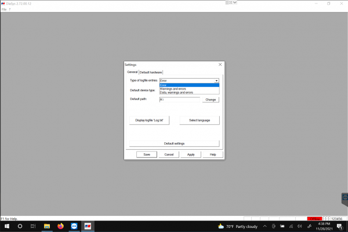This screenshot has width=348, height=232.
Task: Open network settings tray icon
Action: click(x=291, y=226)
